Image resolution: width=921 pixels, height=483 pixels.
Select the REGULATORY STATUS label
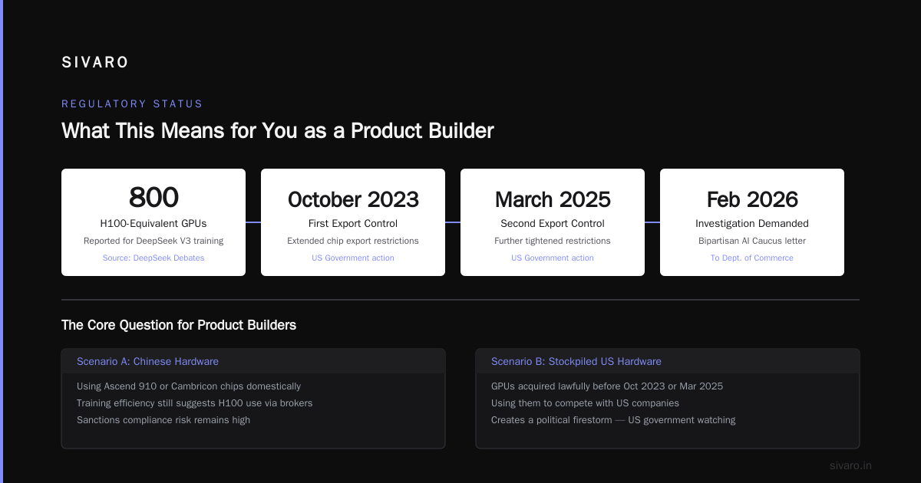132,103
